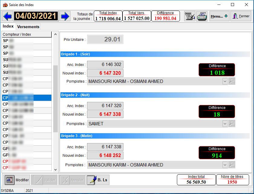Screen dimensions: 254x194
Task: Click the Valider button
Action: [x=44, y=180]
